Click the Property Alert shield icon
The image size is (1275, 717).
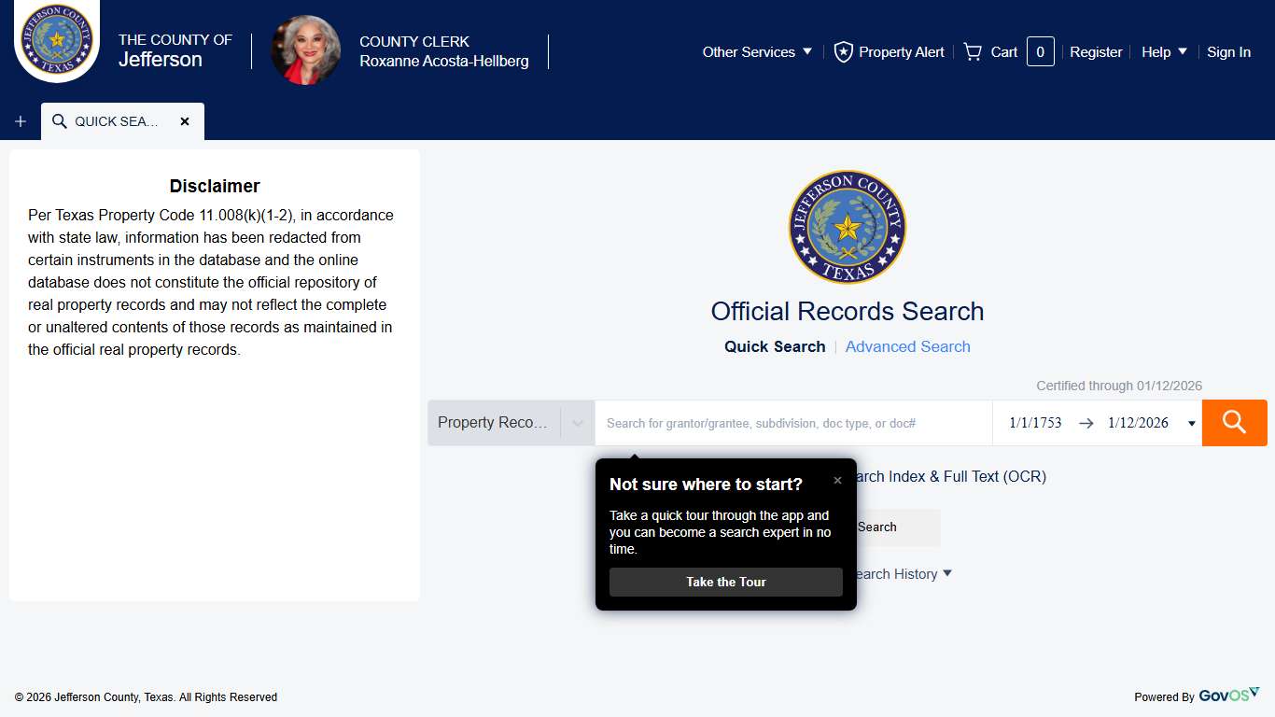coord(844,52)
